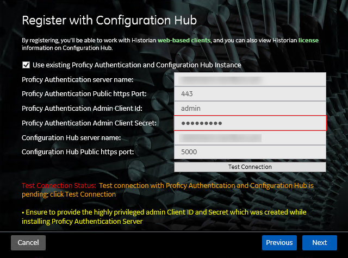Click the 'Proficy Authentication Admin Client Secret:' label
This screenshot has width=348, height=258.
[x=89, y=123]
